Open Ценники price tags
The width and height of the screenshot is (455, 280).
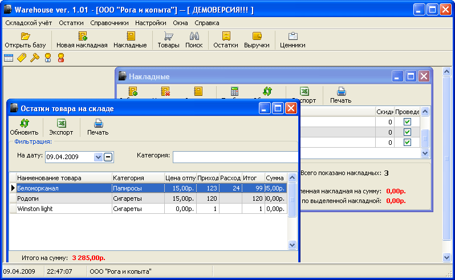tap(292, 40)
